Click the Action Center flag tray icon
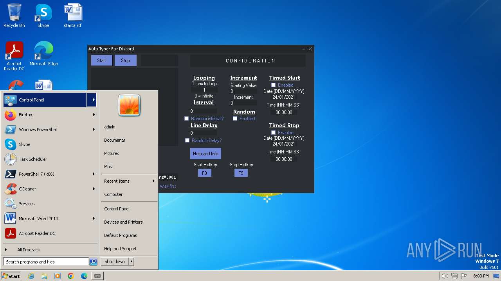 (x=464, y=276)
